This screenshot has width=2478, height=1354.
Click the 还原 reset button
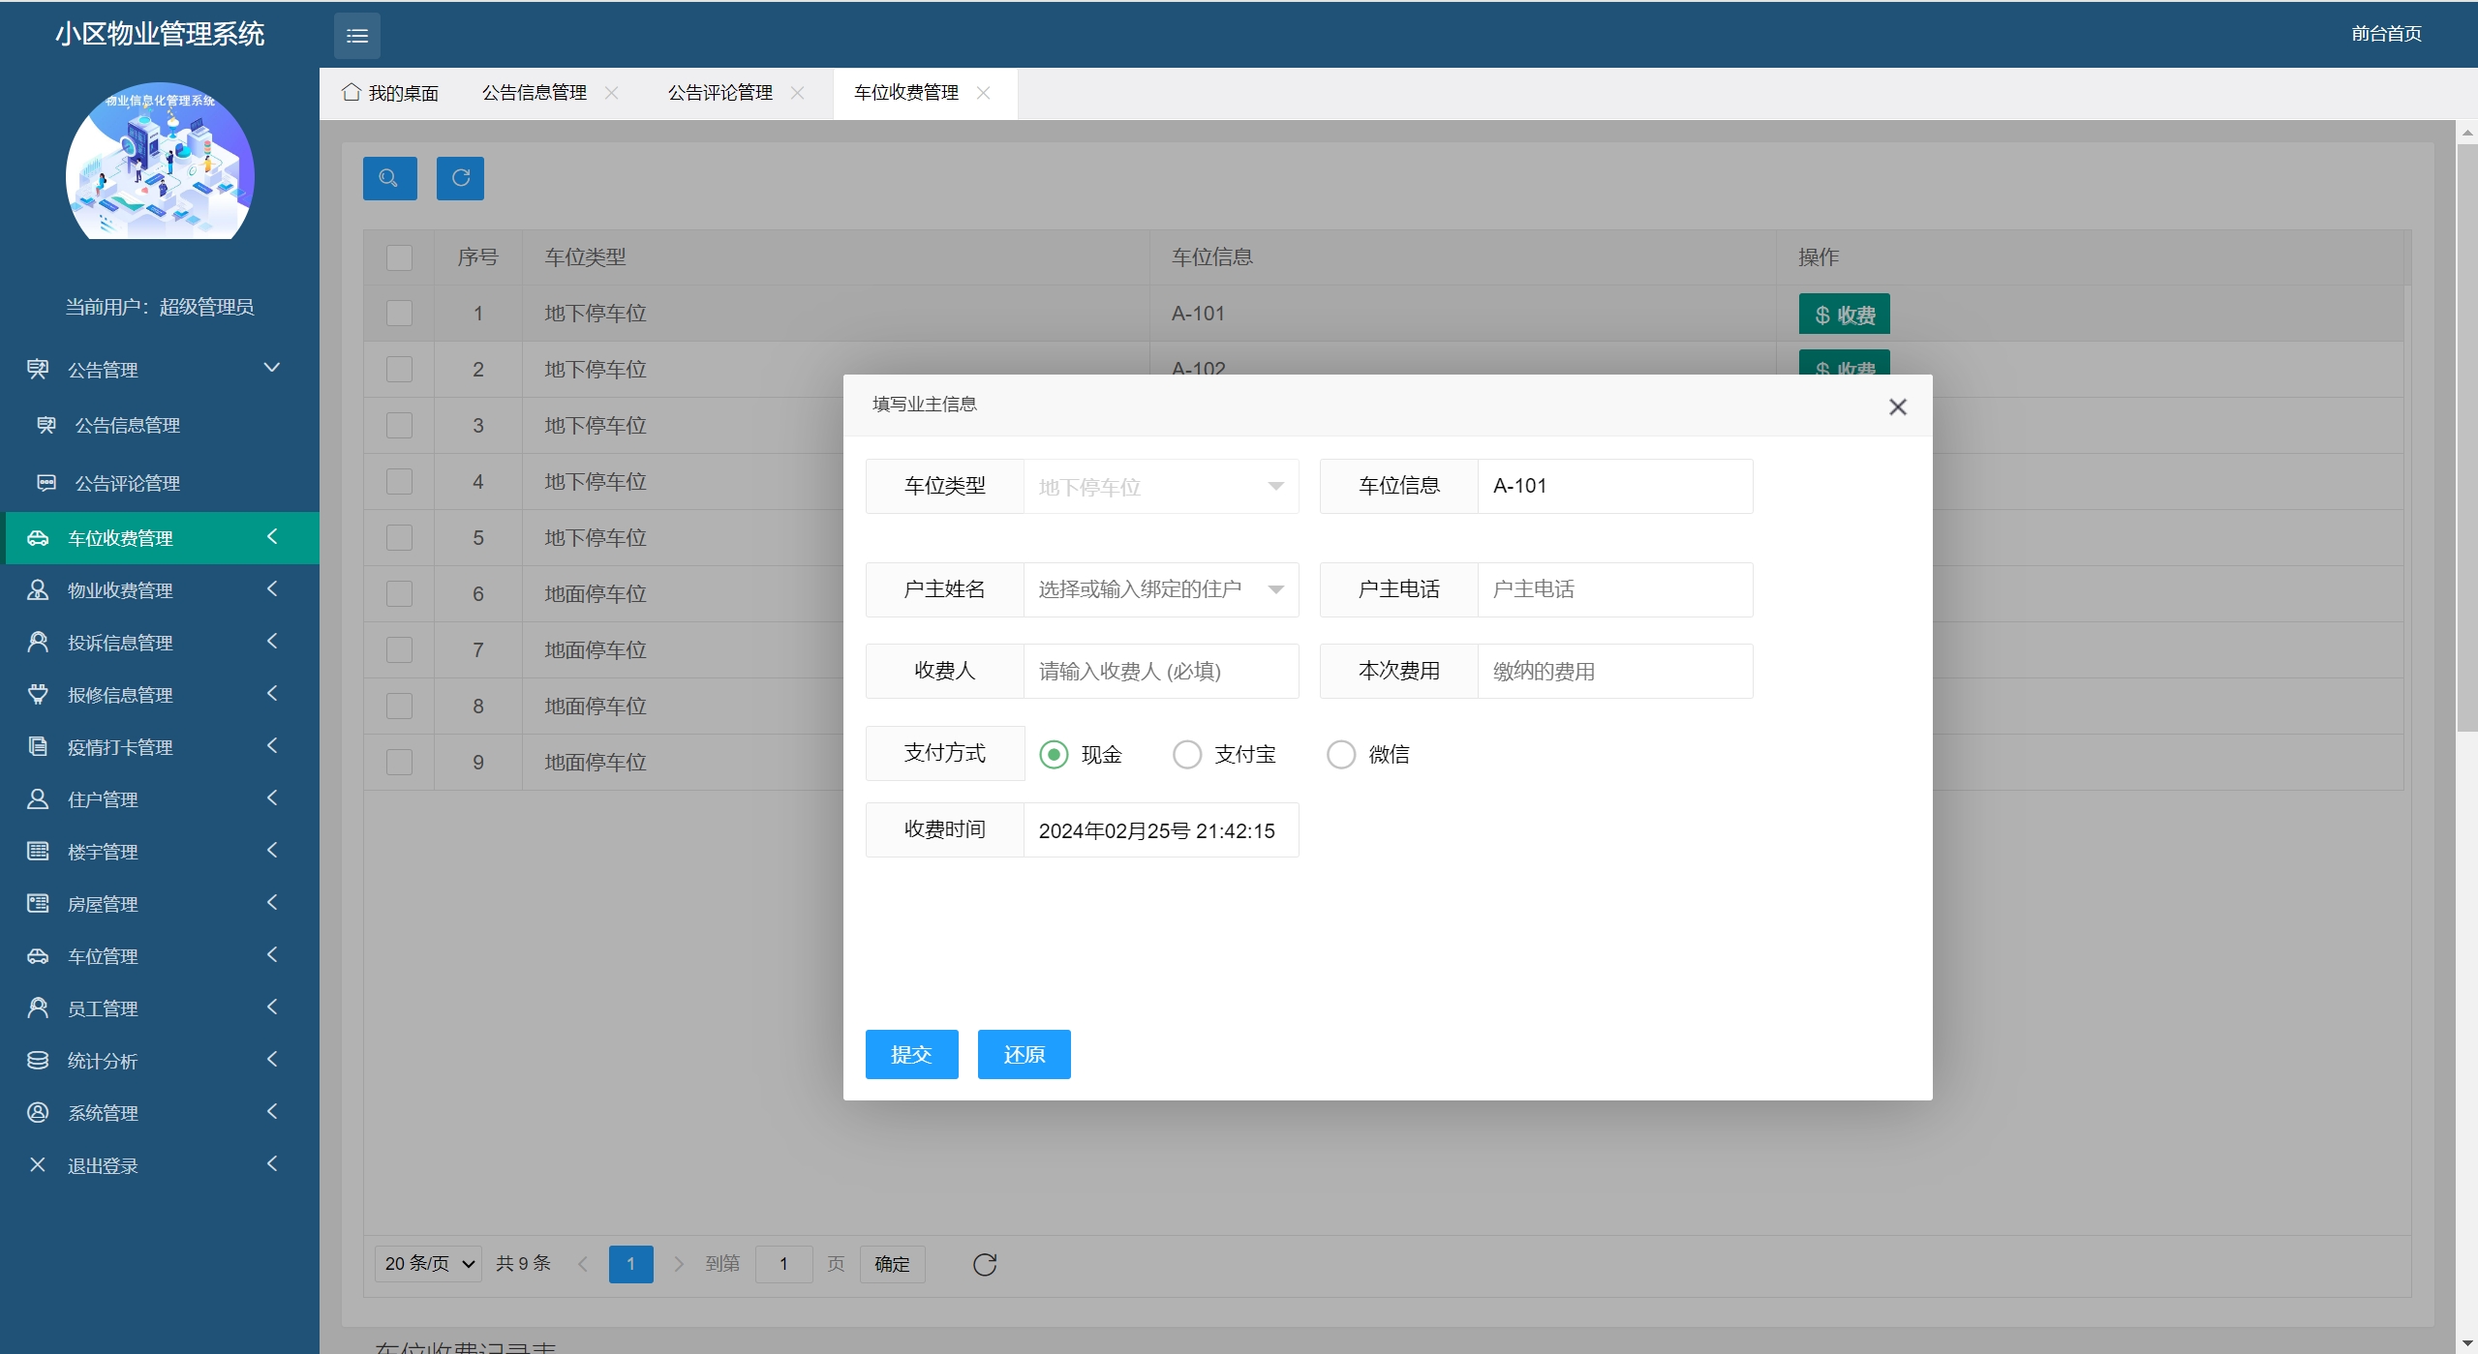[1024, 1054]
